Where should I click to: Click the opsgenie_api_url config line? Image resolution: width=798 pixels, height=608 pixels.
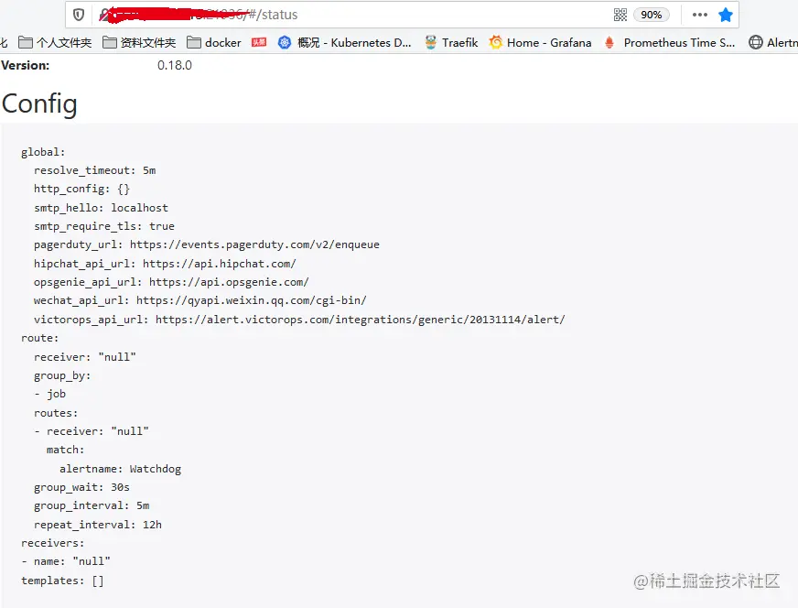pyautogui.click(x=171, y=282)
